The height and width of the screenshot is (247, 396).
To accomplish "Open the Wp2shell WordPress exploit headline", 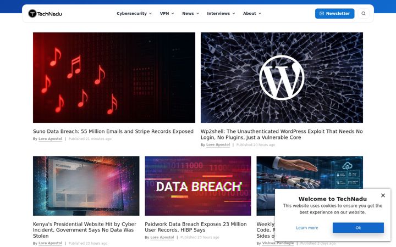I will (x=282, y=134).
